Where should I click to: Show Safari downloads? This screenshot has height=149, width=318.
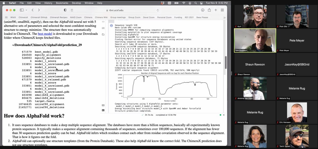(202, 10)
